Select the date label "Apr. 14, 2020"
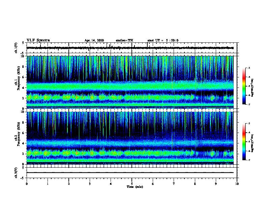 click(x=94, y=40)
